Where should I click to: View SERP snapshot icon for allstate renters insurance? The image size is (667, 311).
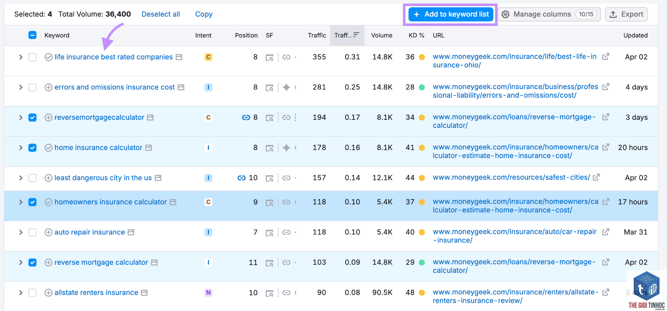[269, 293]
